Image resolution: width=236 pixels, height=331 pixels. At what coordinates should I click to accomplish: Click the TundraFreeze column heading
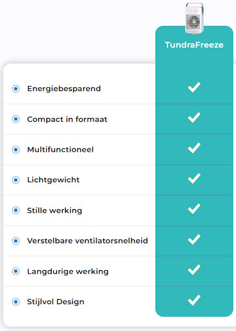194,45
